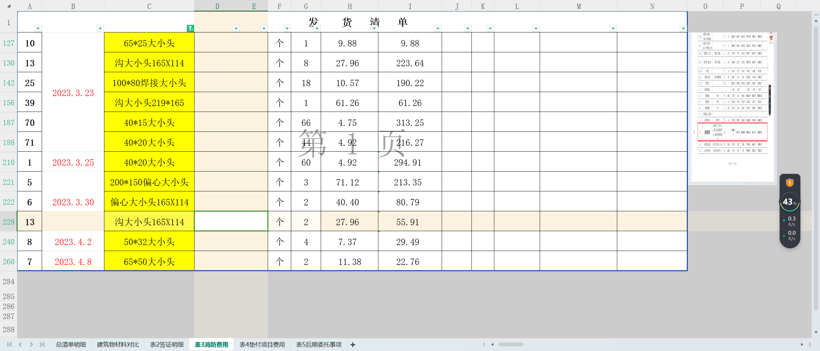Open the filter dropdown for column A

(38, 28)
